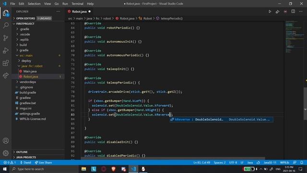Open editor More Actions ellipsis
This screenshot has height=173, width=307.
click(301, 12)
